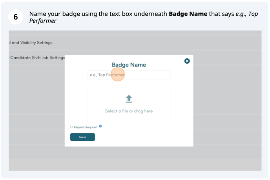This screenshot has height=180, width=270.
Task: Close the Badge Name dialog with X icon
Action: (x=187, y=61)
